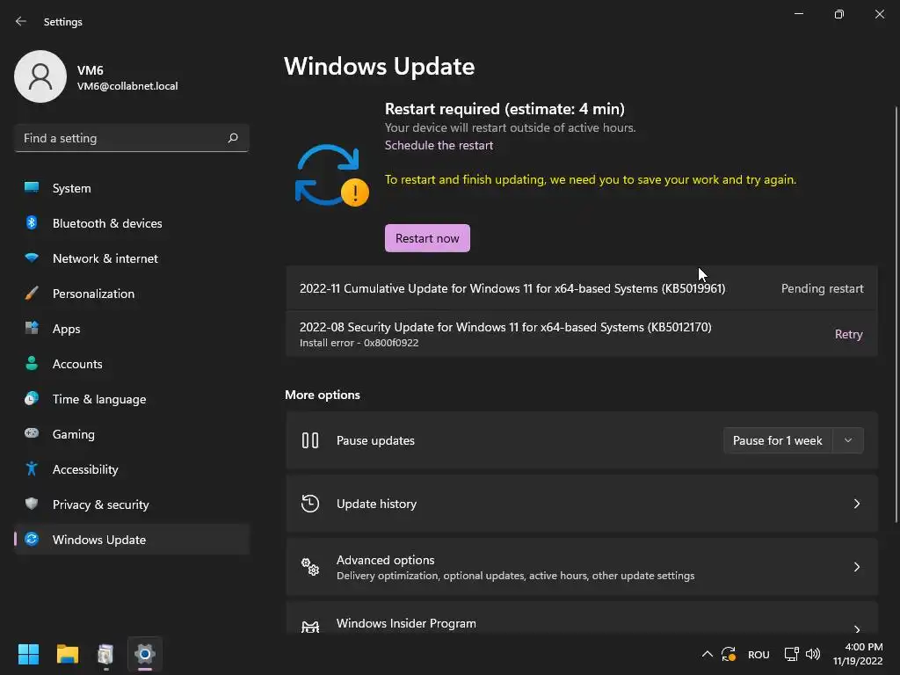Click the Accounts person icon in sidebar

tap(32, 363)
